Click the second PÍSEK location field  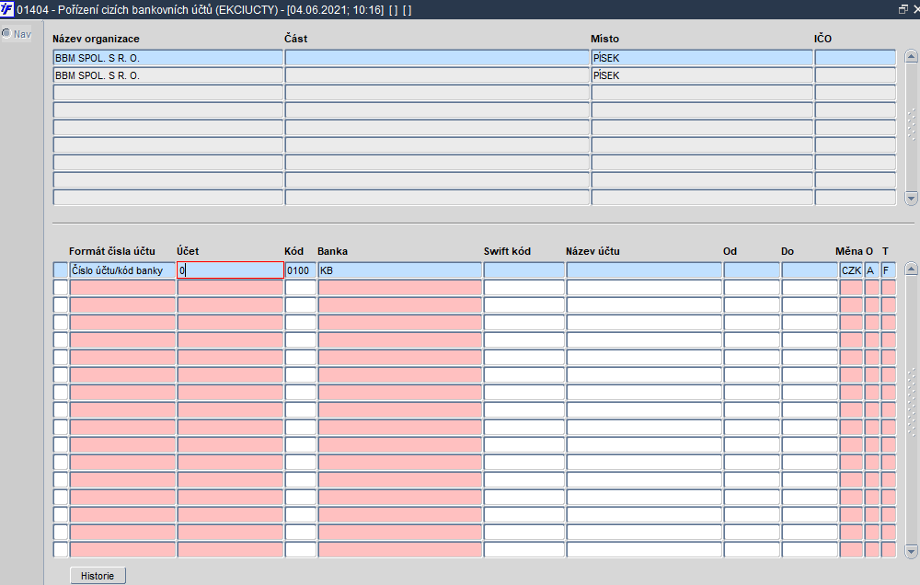pyautogui.click(x=702, y=75)
